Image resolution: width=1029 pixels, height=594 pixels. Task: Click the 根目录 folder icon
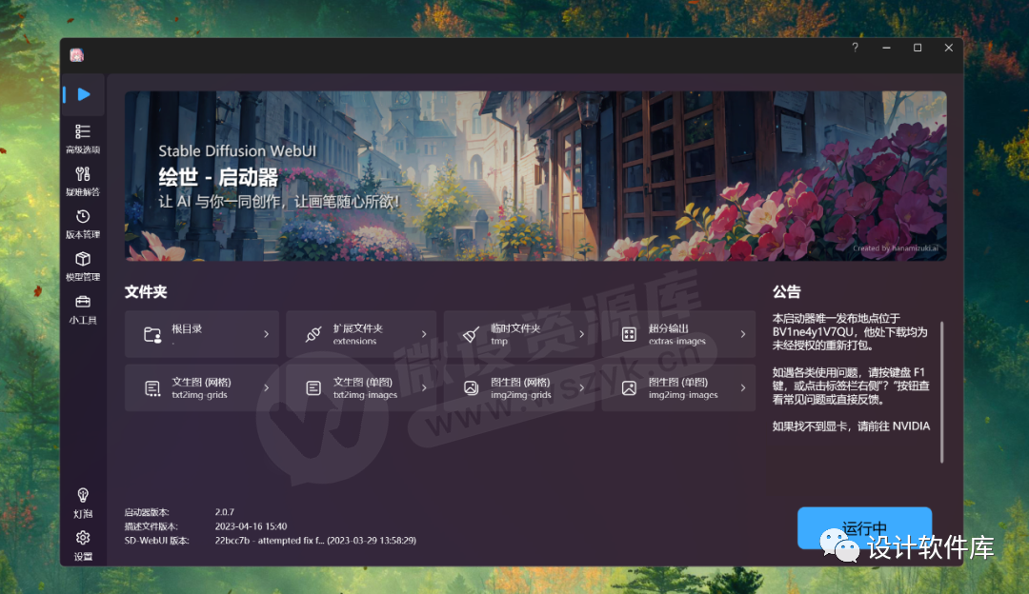152,334
